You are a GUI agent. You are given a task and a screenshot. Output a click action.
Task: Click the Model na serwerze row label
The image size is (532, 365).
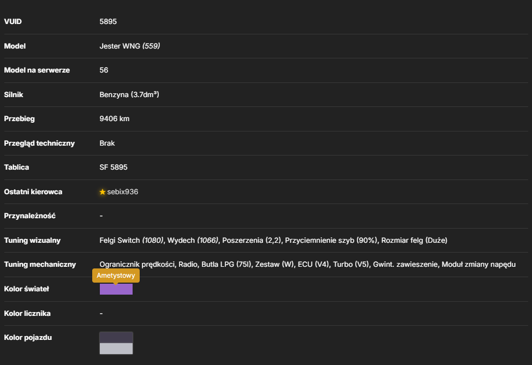pos(37,70)
